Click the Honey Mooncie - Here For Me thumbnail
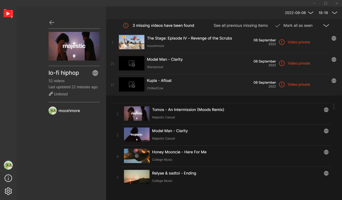 (x=137, y=156)
